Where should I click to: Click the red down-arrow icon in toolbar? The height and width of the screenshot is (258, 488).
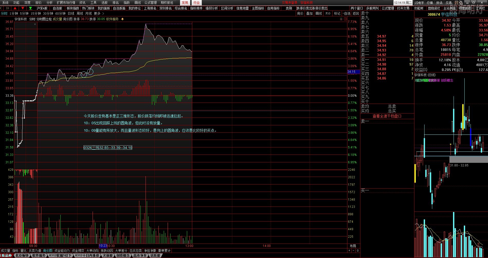pos(23,8)
